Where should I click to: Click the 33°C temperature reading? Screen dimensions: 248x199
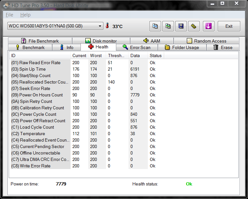(x=117, y=26)
